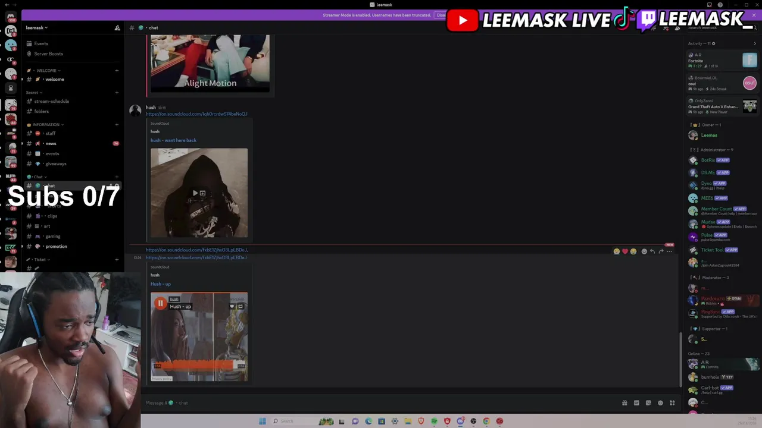The width and height of the screenshot is (762, 428).
Task: Open the Hush - up title link
Action: 161,284
